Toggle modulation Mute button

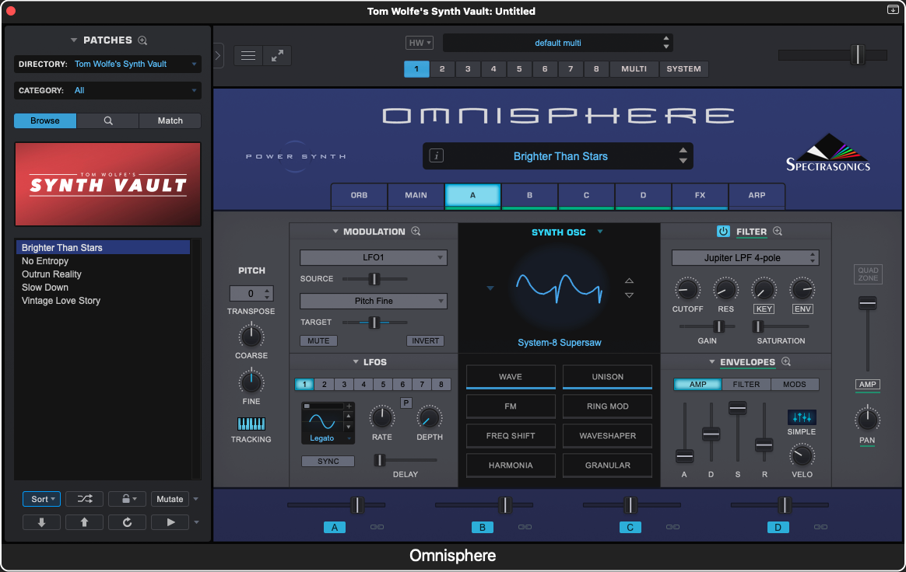point(318,340)
